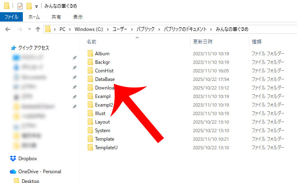The width and height of the screenshot is (297, 183).
Task: Click the OneDrive cloud icon
Action: [13, 172]
